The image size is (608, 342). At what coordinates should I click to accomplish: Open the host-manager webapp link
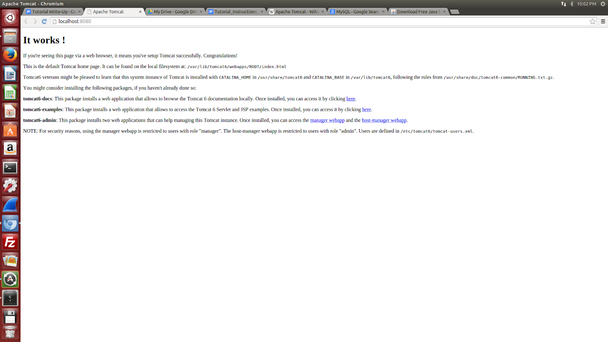[384, 120]
